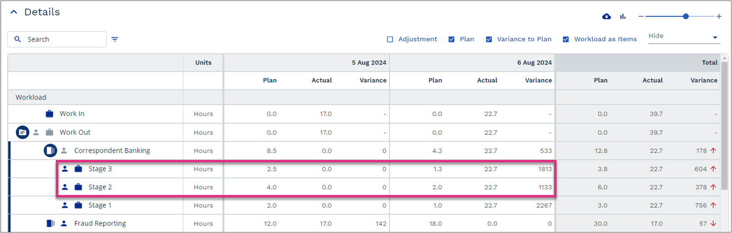Toggle the Variance to Plan checkbox
The image size is (732, 233).
[489, 39]
